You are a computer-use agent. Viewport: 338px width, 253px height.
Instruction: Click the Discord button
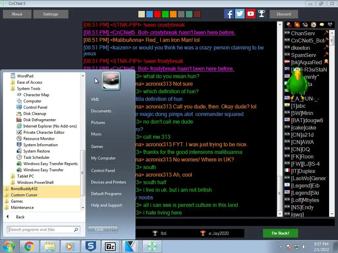pos(284,14)
